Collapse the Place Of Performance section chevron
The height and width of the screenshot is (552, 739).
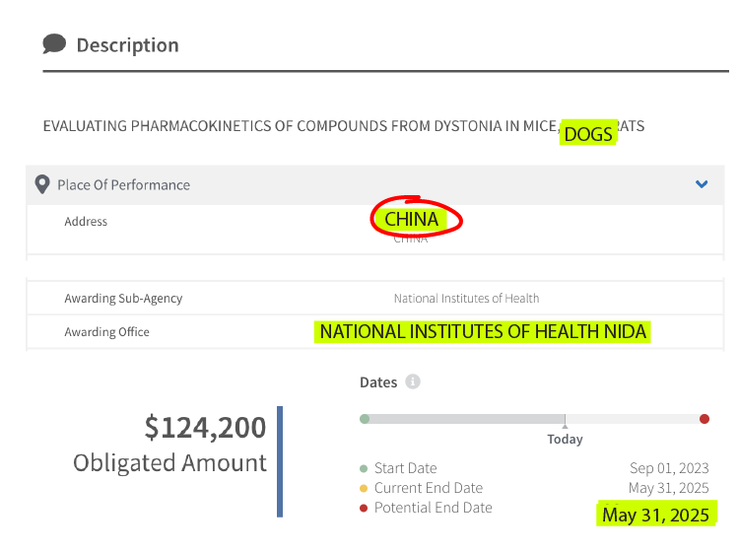(x=702, y=184)
